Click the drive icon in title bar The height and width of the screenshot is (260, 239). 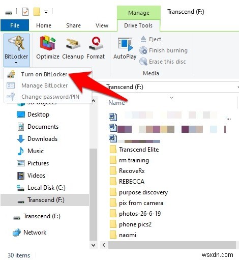[x=9, y=12]
